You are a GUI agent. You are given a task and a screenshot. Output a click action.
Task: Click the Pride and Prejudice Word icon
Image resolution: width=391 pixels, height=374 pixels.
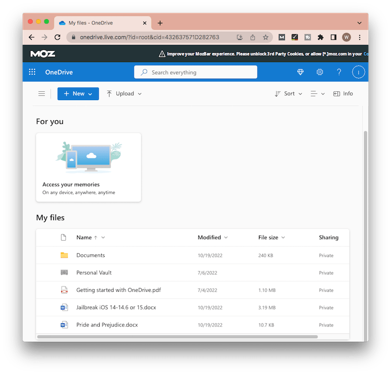(64, 325)
